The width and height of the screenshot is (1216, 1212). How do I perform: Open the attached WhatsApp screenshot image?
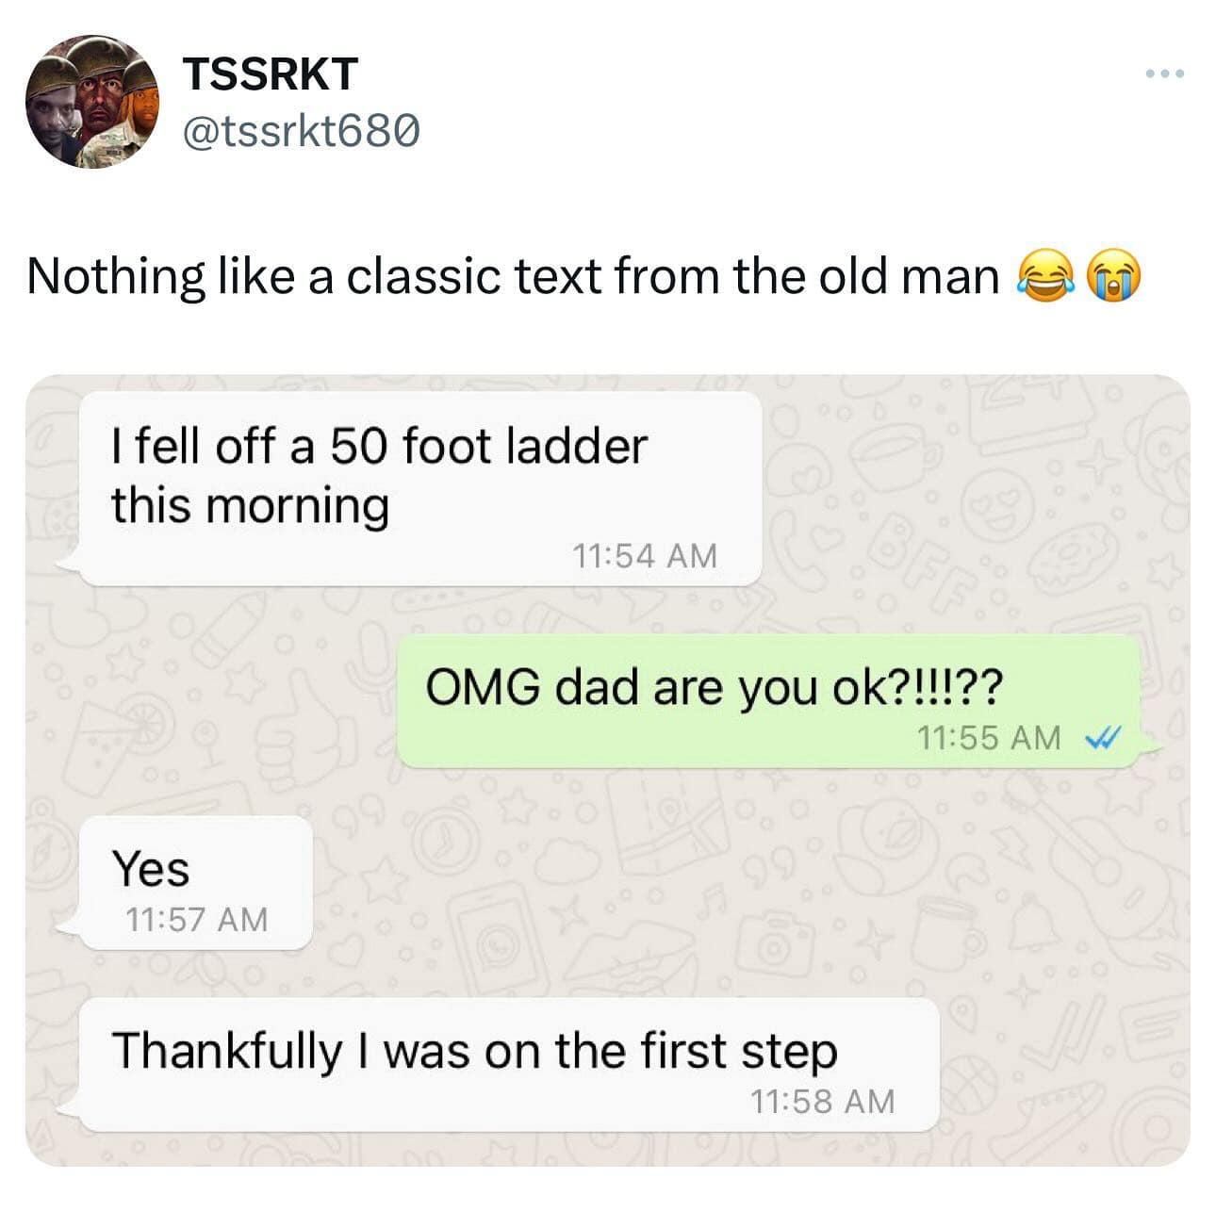coord(608,770)
